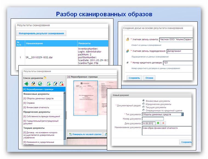Click SR__20110329-1832.dar file name

coord(39,57)
